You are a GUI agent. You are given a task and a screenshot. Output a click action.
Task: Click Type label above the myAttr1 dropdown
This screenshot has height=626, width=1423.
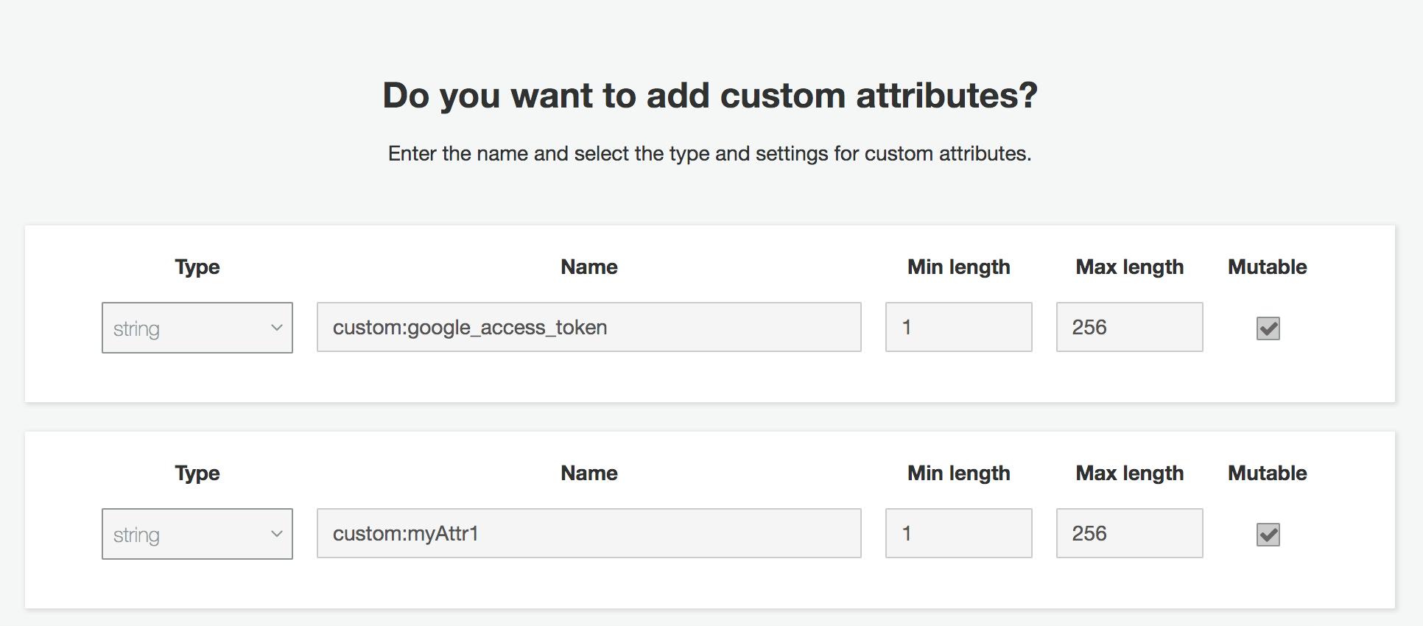tap(197, 473)
